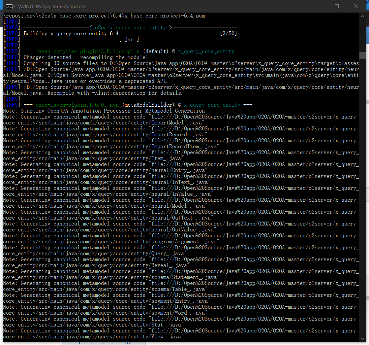Click the scrollbar down arrow
Viewport: 369px width, 345px height.
[362, 339]
